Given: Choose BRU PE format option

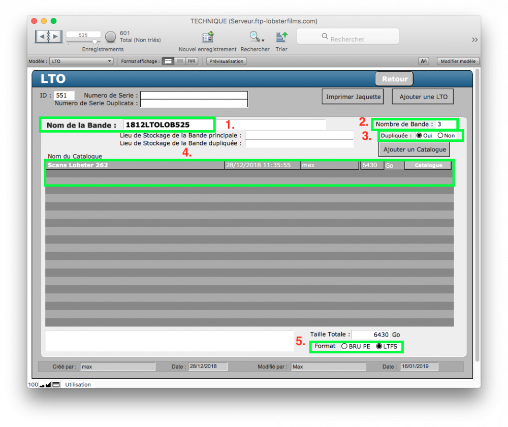Looking at the screenshot, I should (344, 347).
